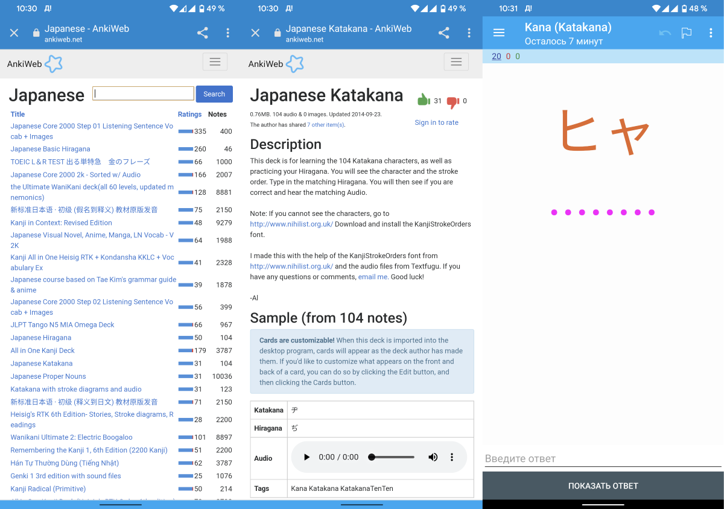Sort decks by Ratings column
The image size is (724, 509).
tap(189, 114)
